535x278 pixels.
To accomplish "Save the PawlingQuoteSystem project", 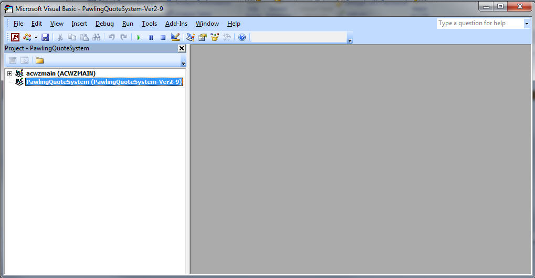I will [45, 37].
